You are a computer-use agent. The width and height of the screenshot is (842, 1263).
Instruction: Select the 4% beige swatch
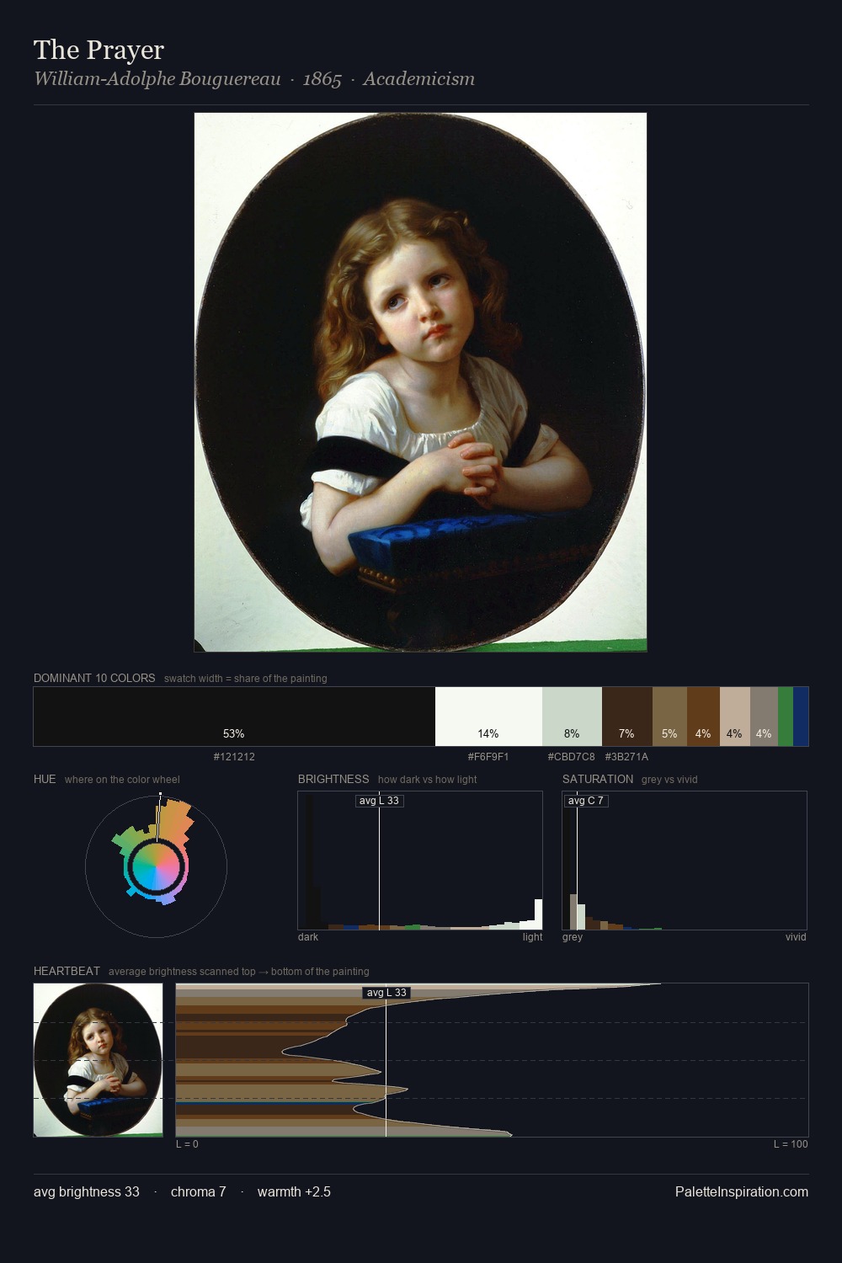(735, 717)
